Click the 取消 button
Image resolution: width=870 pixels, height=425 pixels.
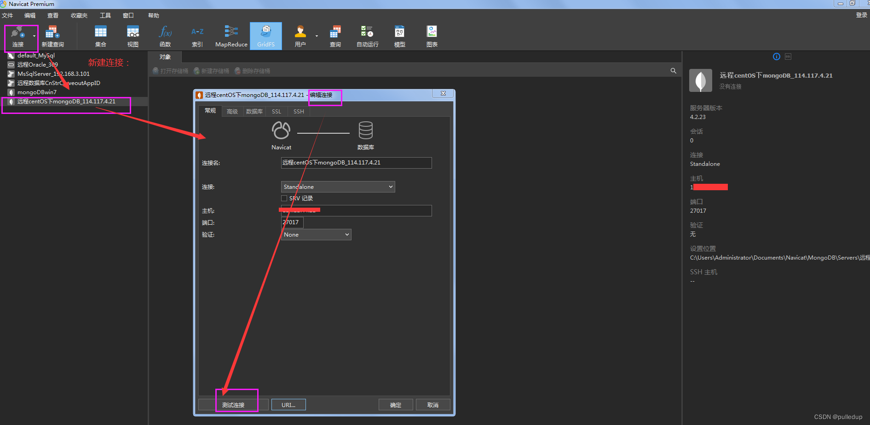click(x=433, y=405)
